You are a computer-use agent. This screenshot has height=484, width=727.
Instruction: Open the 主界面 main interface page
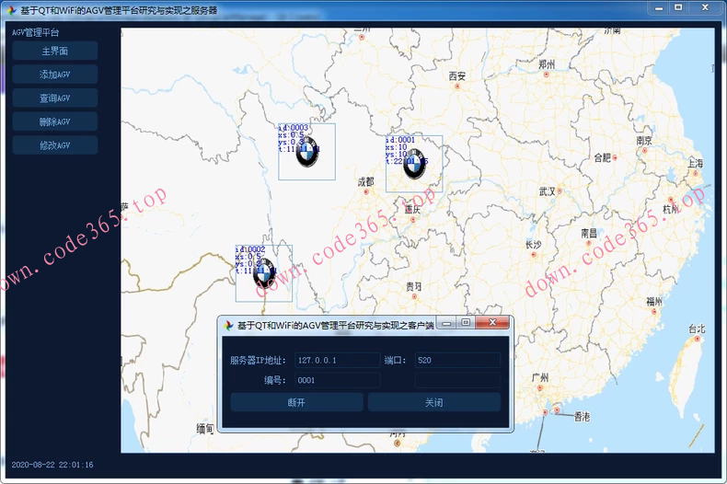click(55, 52)
